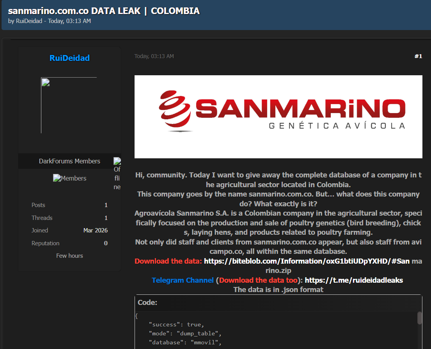This screenshot has width=431, height=349.
Task: Select the thread title heading
Action: click(104, 11)
